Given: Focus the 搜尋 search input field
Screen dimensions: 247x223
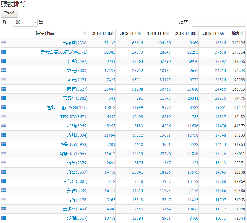Looking at the screenshot, I should point(218,22).
